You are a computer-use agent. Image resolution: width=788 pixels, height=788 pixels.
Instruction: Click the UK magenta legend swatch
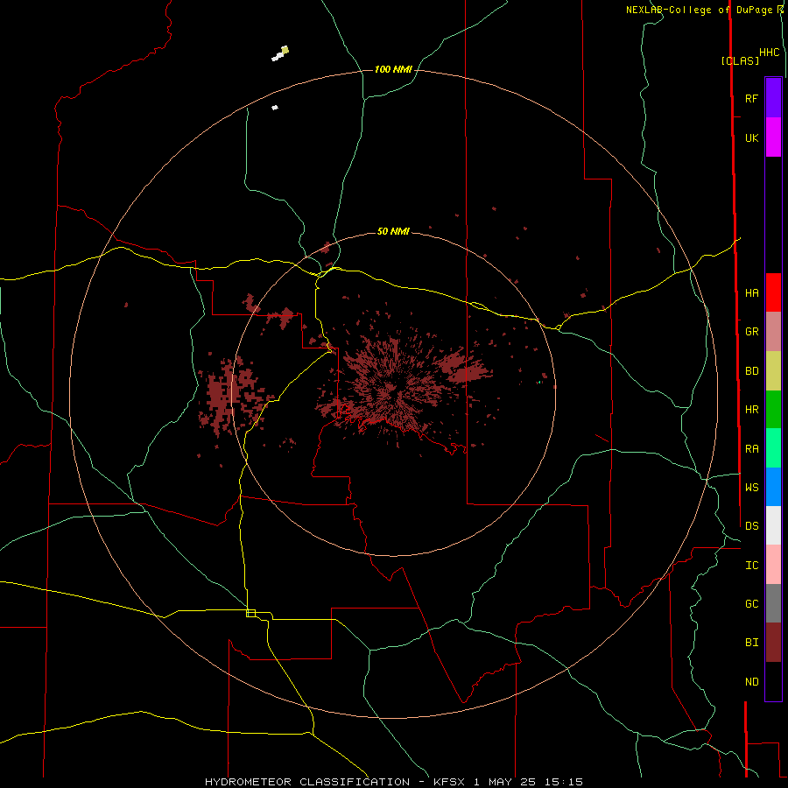[x=773, y=137]
